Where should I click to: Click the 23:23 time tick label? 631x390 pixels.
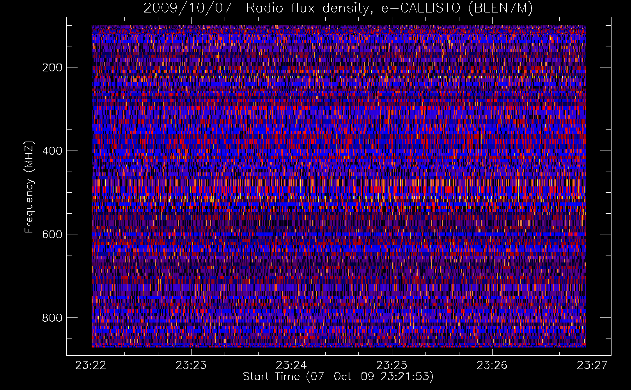click(191, 365)
